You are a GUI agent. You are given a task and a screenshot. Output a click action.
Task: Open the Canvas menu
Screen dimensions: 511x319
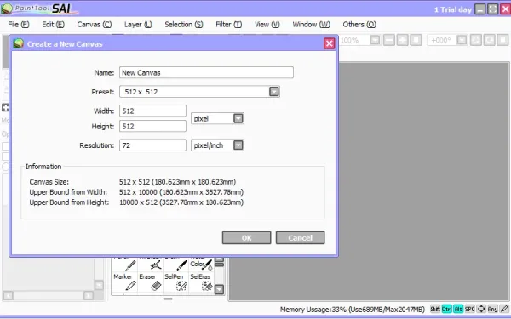(x=95, y=25)
